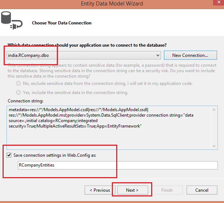
Task: Select 'No, exclude sensitive data' radio option
Action: click(x=18, y=83)
